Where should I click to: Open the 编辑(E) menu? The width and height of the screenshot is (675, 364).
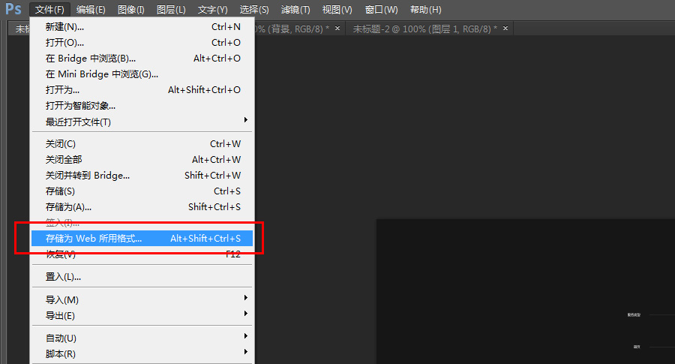coord(91,10)
